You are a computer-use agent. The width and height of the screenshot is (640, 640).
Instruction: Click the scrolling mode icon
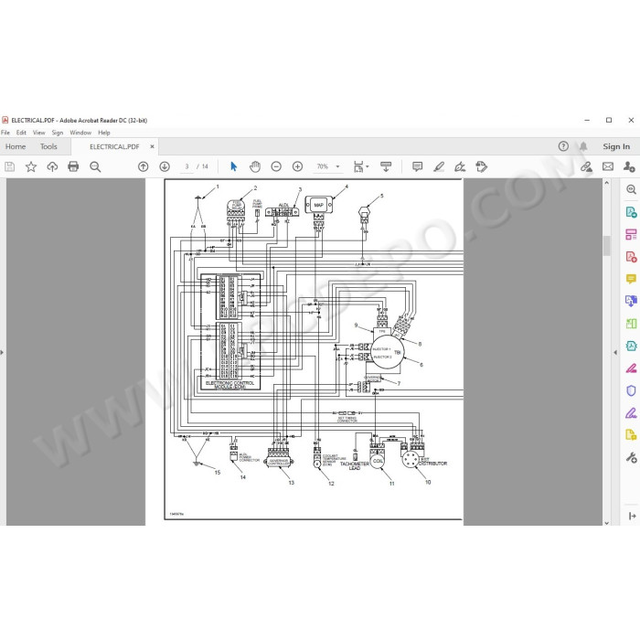[386, 166]
